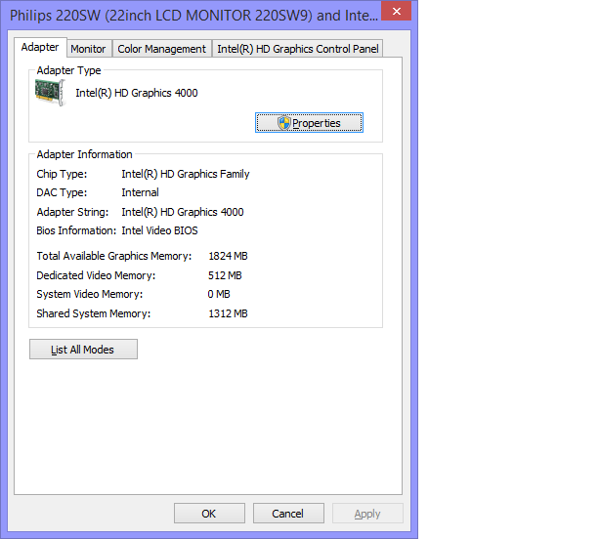Click the adapter name beside the card icon
Viewport: 600px width, 539px height.
tap(137, 94)
